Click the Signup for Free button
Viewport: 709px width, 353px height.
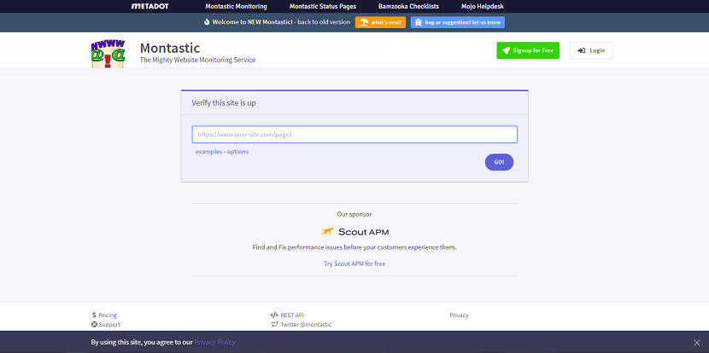(528, 50)
